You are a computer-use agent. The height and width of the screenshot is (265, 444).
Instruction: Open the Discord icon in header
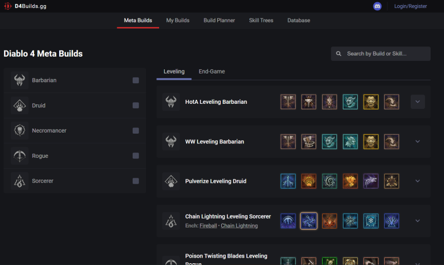[377, 6]
